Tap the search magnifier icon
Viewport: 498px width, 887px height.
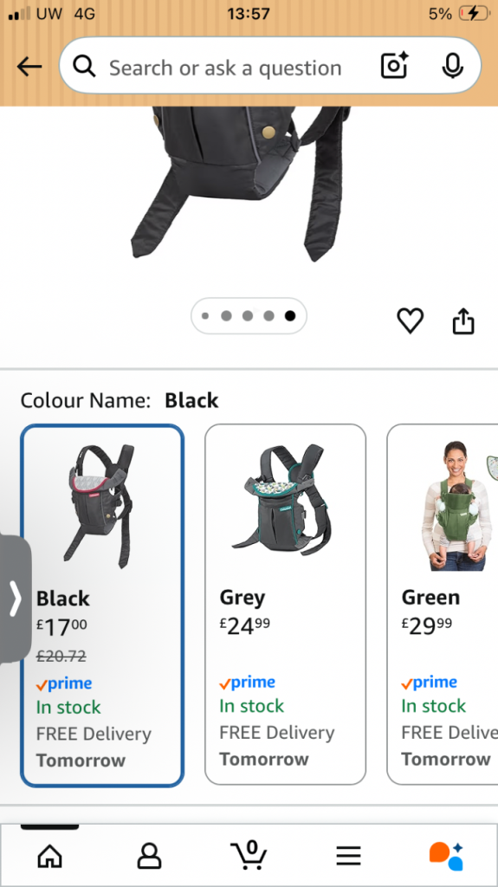[84, 67]
